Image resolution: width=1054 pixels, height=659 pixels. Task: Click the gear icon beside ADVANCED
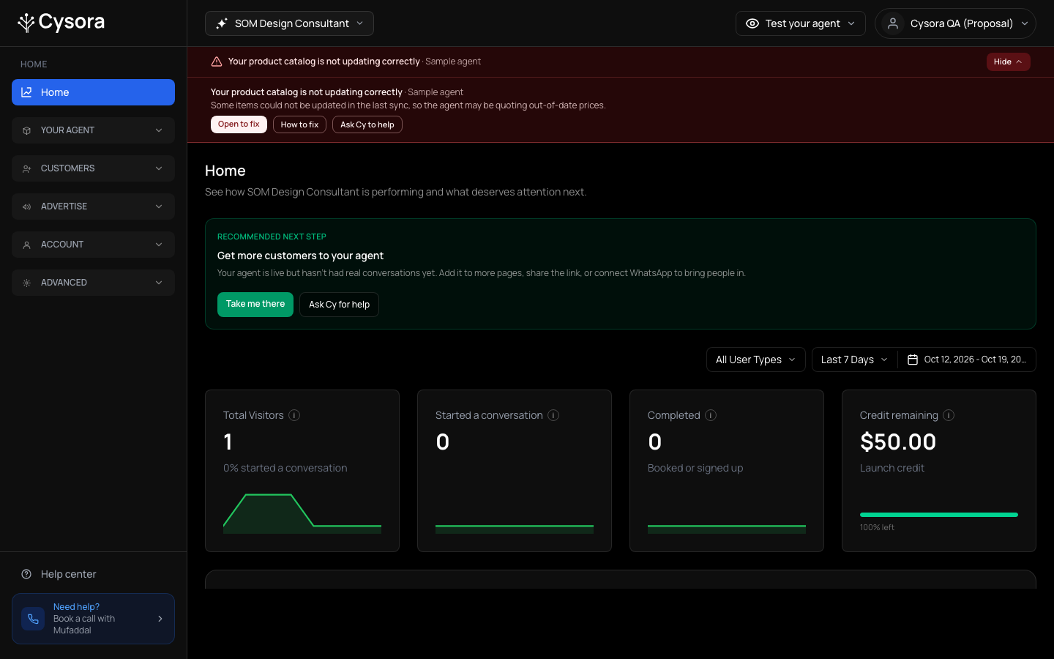(26, 283)
